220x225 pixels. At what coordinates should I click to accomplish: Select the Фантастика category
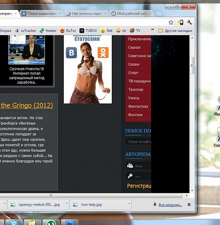(x=138, y=106)
